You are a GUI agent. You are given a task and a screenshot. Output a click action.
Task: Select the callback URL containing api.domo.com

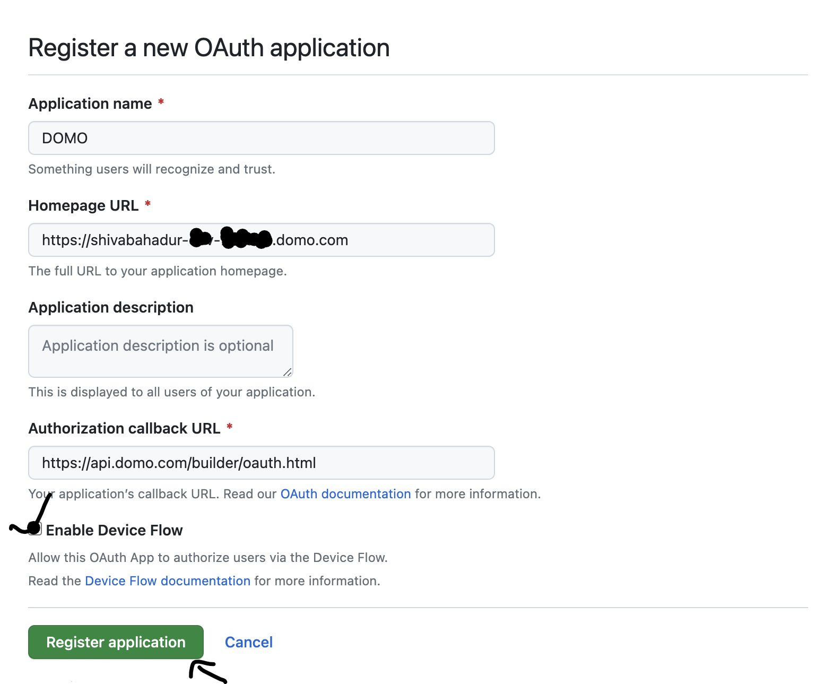coord(179,463)
